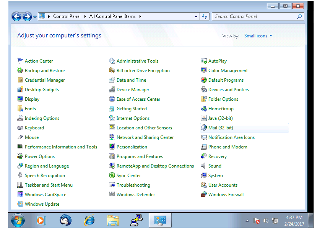Click the Network and Sharing Center icon
The height and width of the screenshot is (229, 325).
click(112, 137)
